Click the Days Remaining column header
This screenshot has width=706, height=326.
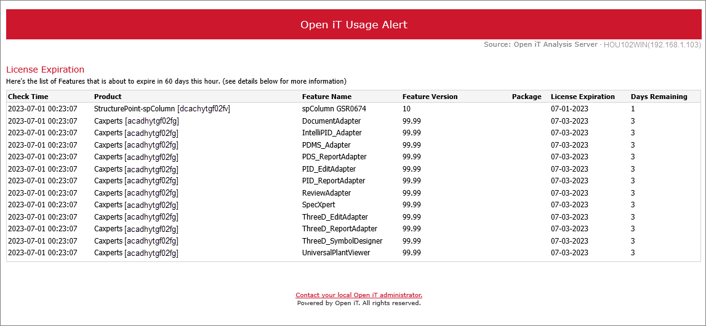[659, 97]
